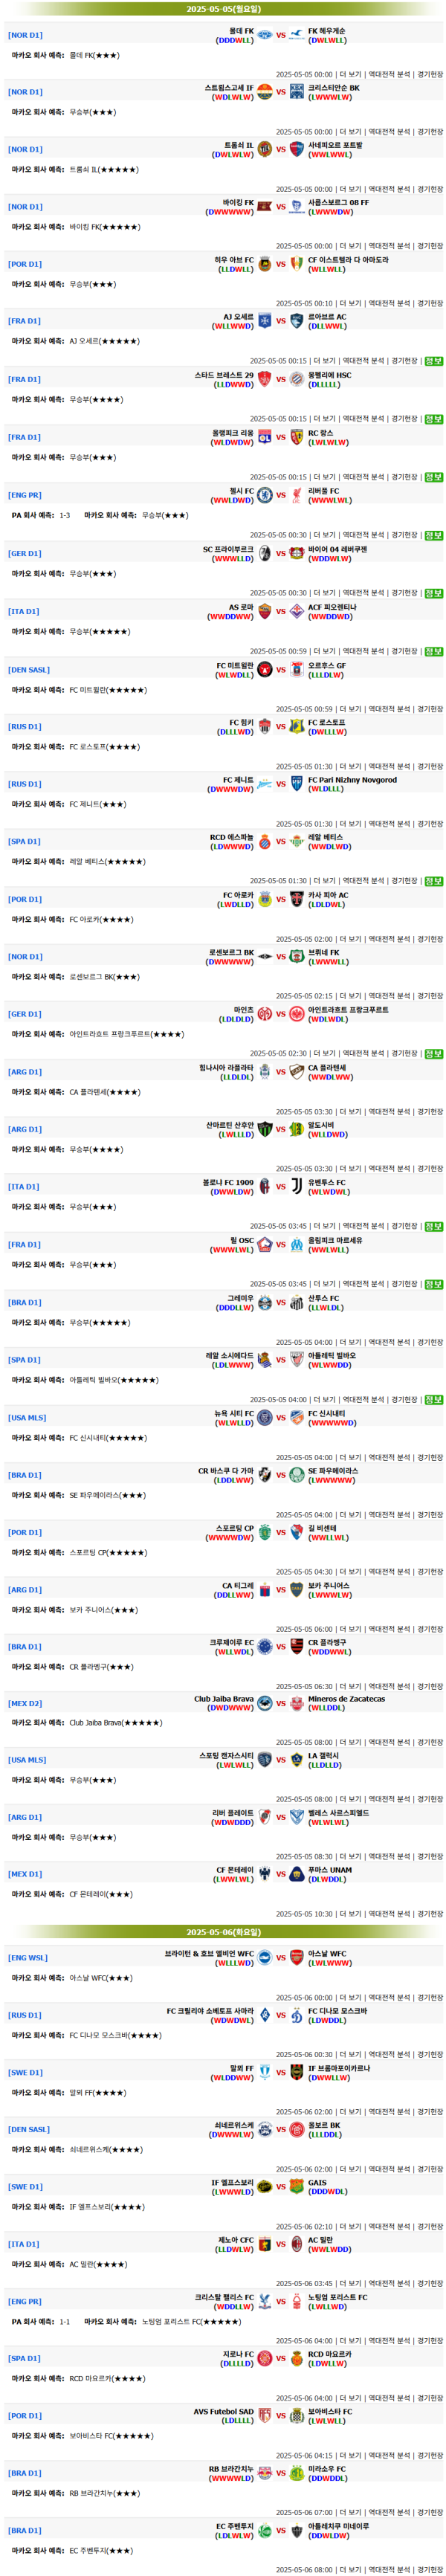The image size is (446, 2576).
Task: Click the AC Milan crest
Action: coord(297,2244)
